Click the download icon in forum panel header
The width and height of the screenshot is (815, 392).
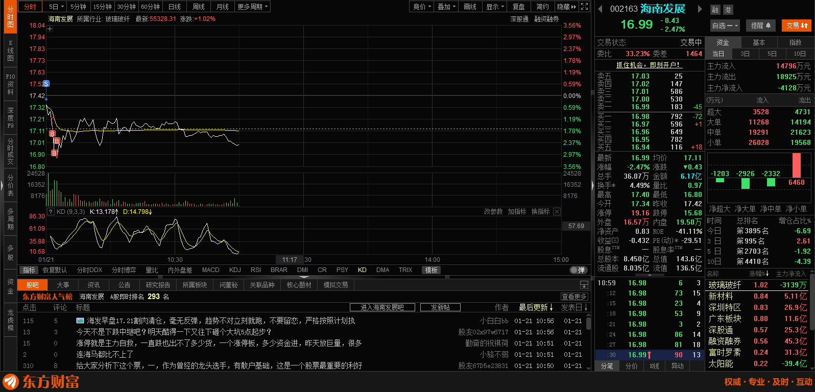[584, 285]
